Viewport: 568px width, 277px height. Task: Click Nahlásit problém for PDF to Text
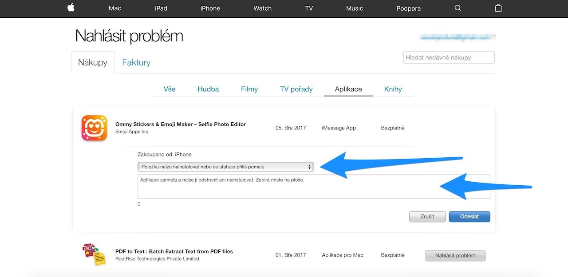(455, 256)
